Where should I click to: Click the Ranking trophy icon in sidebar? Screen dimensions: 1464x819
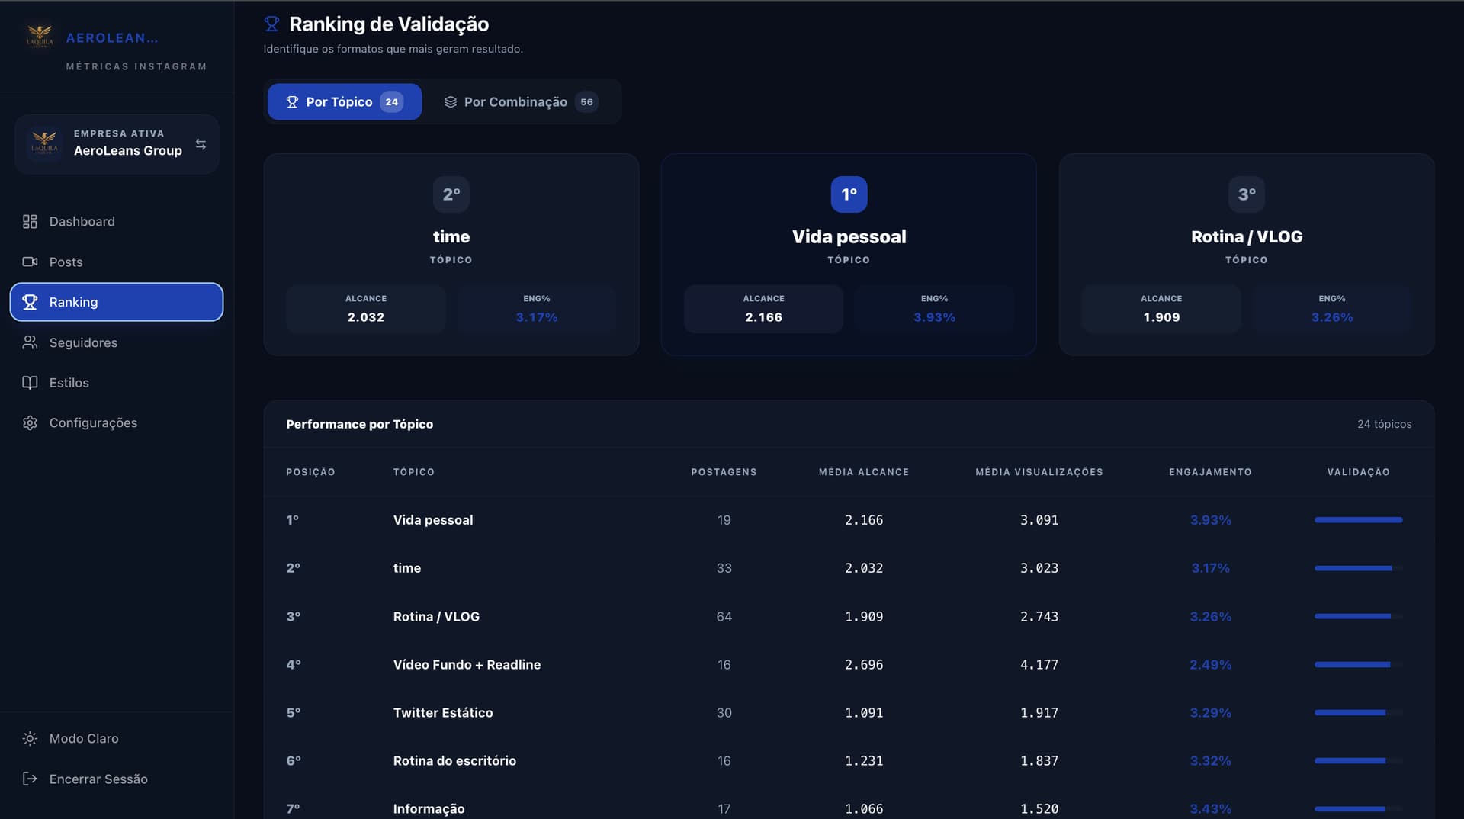tap(30, 302)
